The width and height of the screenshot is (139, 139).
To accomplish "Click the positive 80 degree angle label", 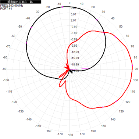I will coord(135,57).
